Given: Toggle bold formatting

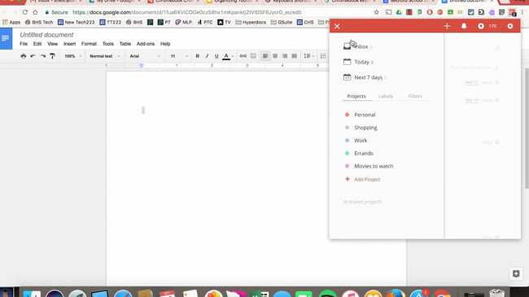Looking at the screenshot, I should pyautogui.click(x=198, y=56).
